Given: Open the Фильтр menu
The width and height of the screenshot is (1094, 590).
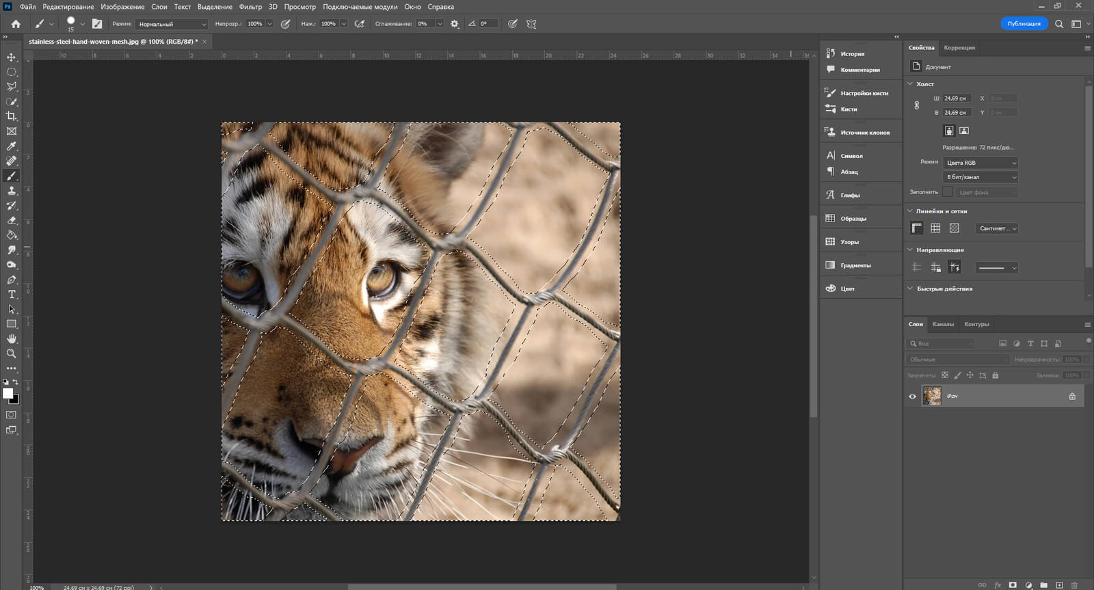Looking at the screenshot, I should (x=250, y=7).
